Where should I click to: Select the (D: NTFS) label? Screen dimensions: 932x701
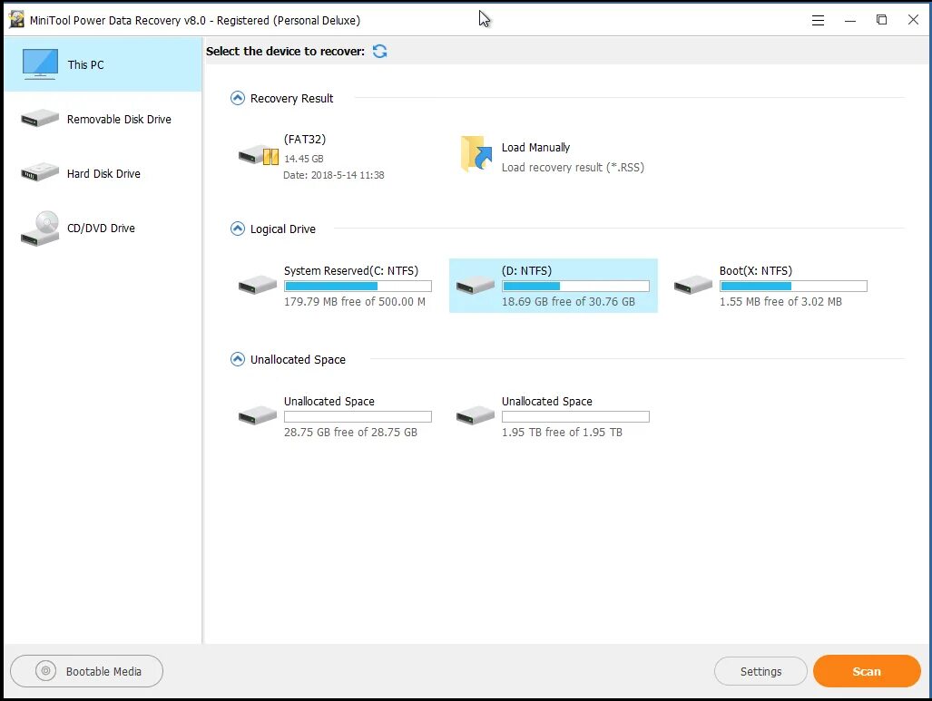tap(526, 271)
